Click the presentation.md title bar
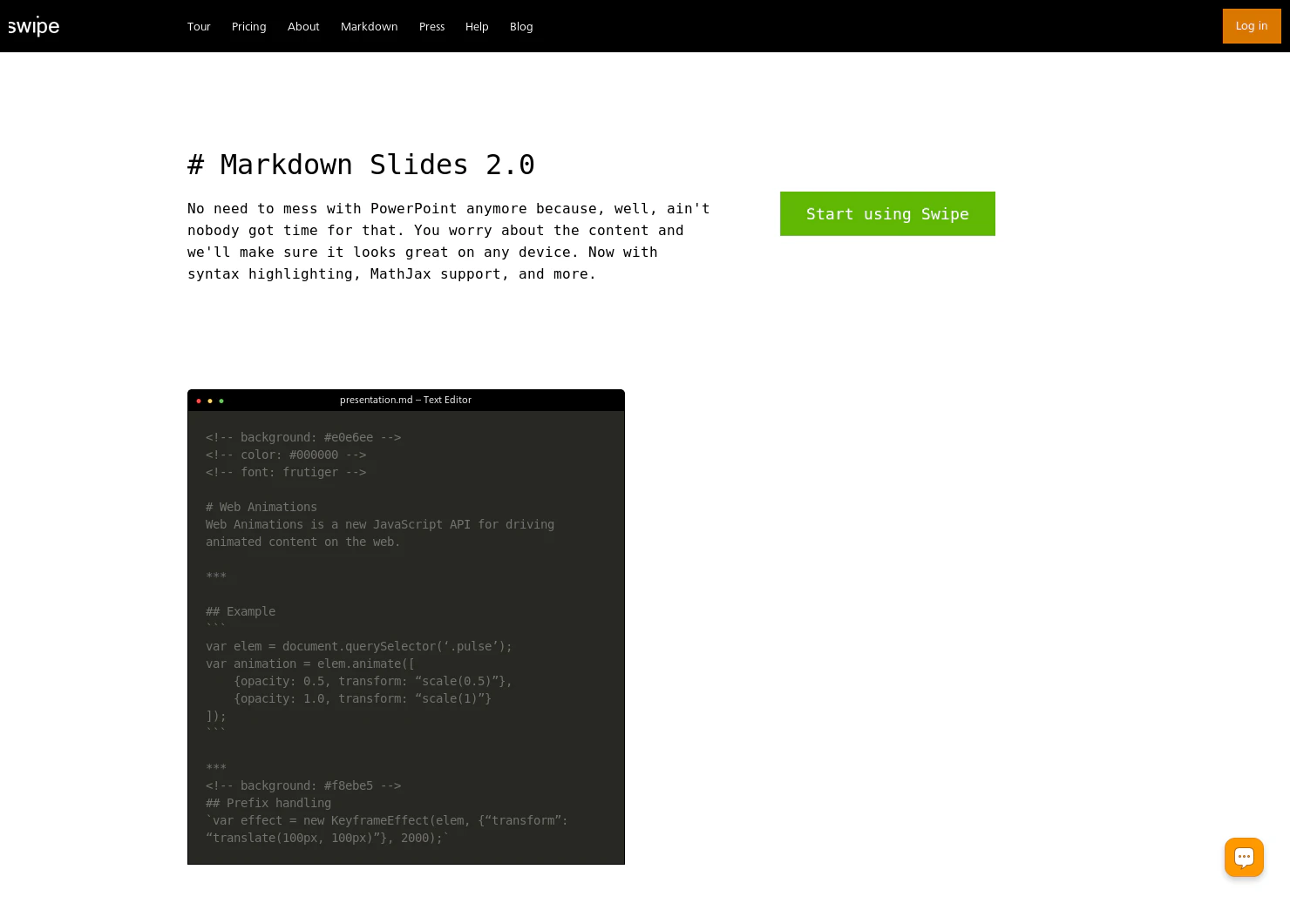The image size is (1290, 903). (405, 400)
